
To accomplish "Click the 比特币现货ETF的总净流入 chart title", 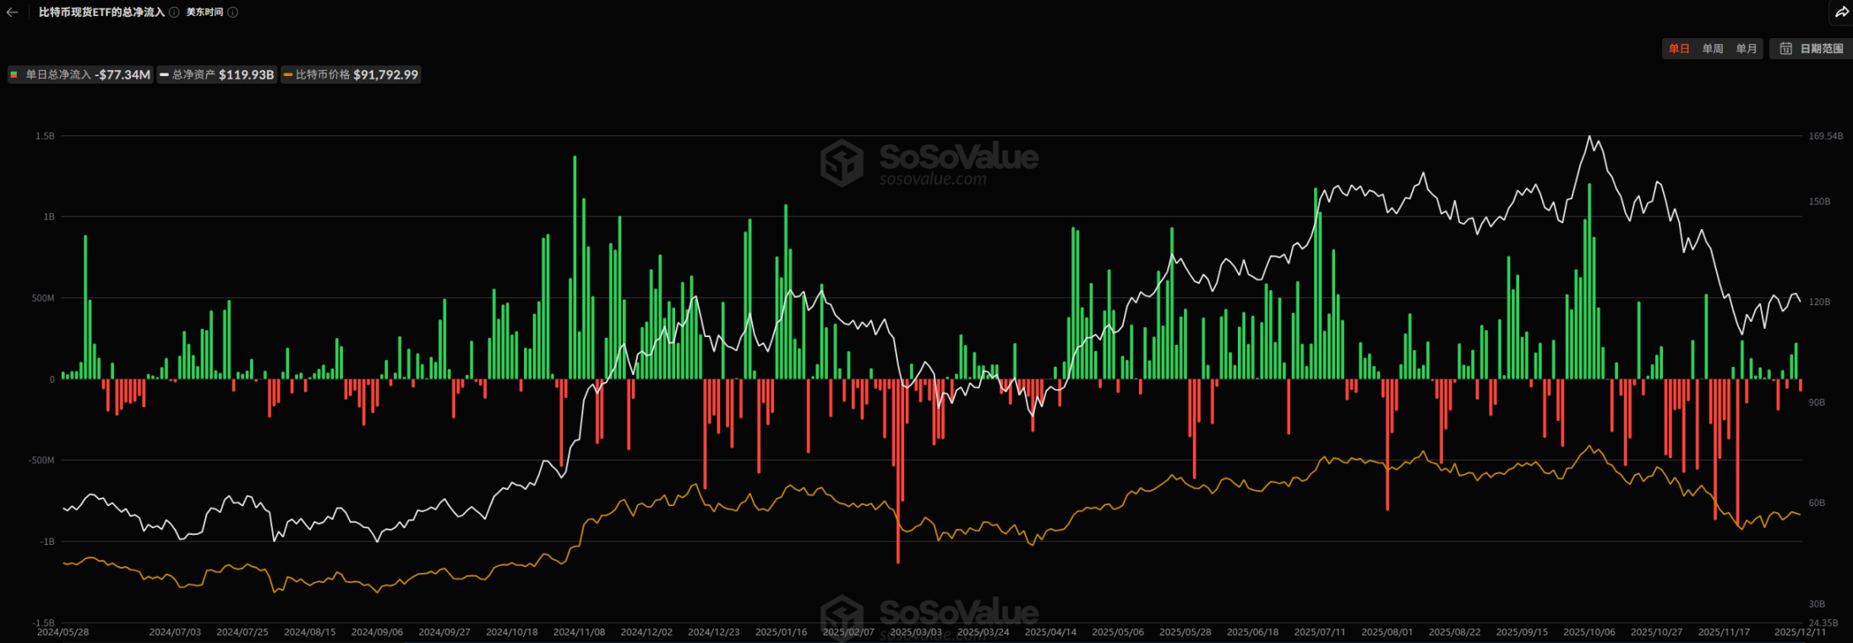I will point(101,13).
